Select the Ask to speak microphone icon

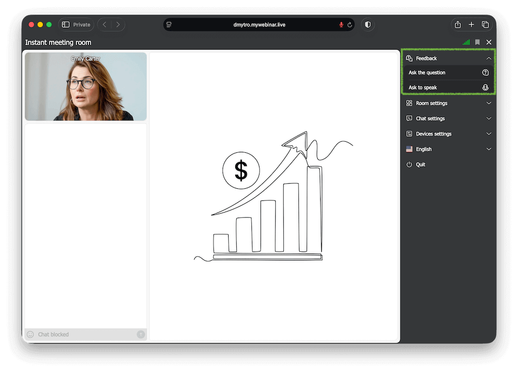[x=486, y=87]
